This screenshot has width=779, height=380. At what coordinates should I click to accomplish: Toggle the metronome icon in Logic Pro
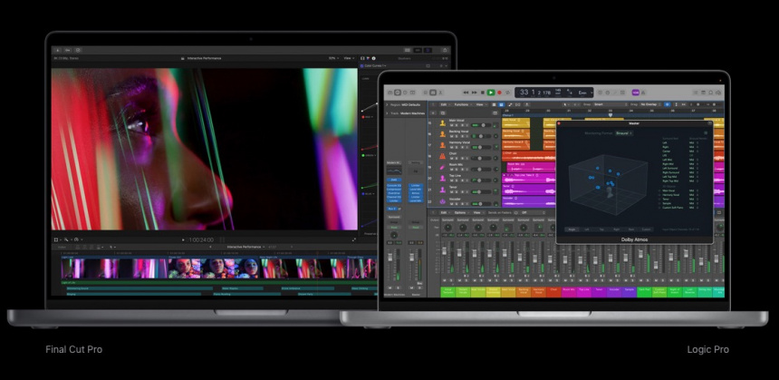point(643,93)
